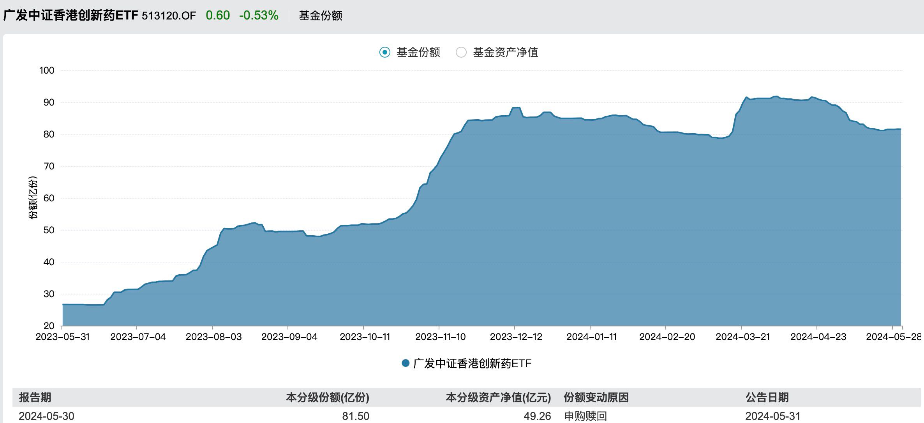Click the legend label 广发中证香港创新药ETF
The height and width of the screenshot is (423, 924).
pos(472,363)
